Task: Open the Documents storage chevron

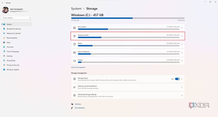Action: [182, 28]
